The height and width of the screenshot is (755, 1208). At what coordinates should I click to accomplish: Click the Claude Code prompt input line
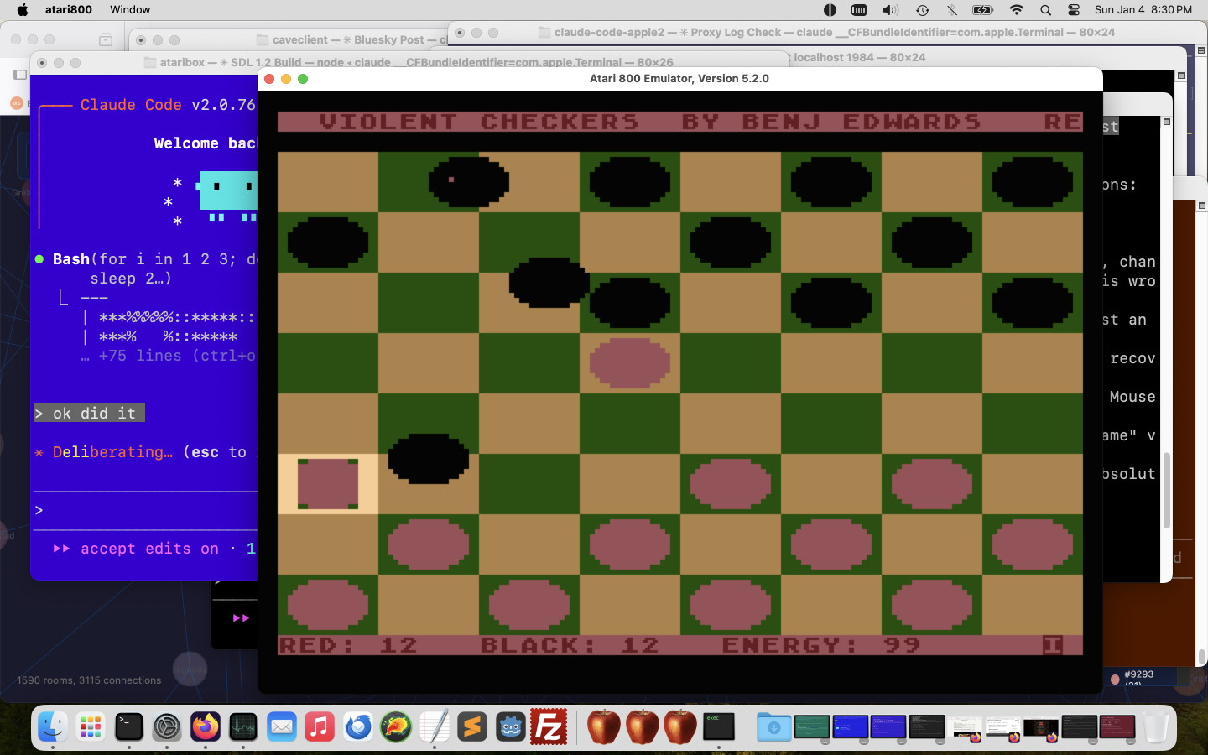143,510
